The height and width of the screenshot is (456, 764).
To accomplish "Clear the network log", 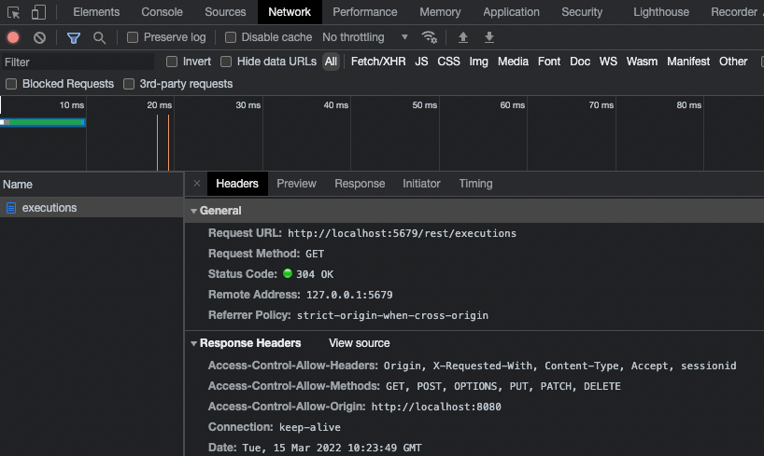I will click(x=39, y=37).
